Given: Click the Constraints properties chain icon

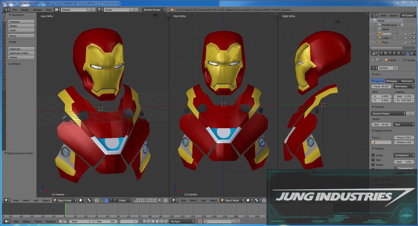Looking at the screenshot, I should [403, 53].
